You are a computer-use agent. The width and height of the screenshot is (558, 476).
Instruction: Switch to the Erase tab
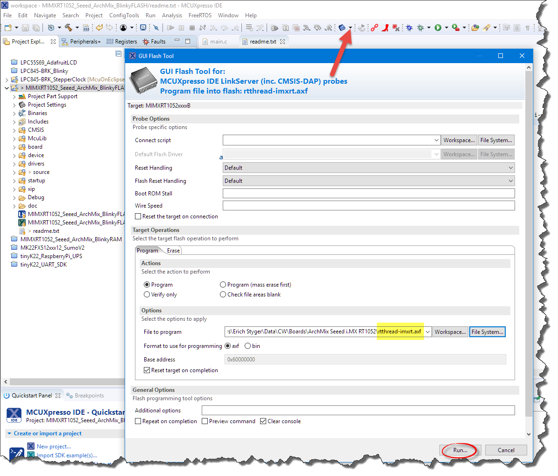[173, 251]
